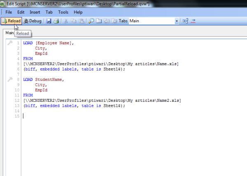Image resolution: width=247 pixels, height=176 pixels.
Task: Print the script with printer icon
Action: coord(56,21)
